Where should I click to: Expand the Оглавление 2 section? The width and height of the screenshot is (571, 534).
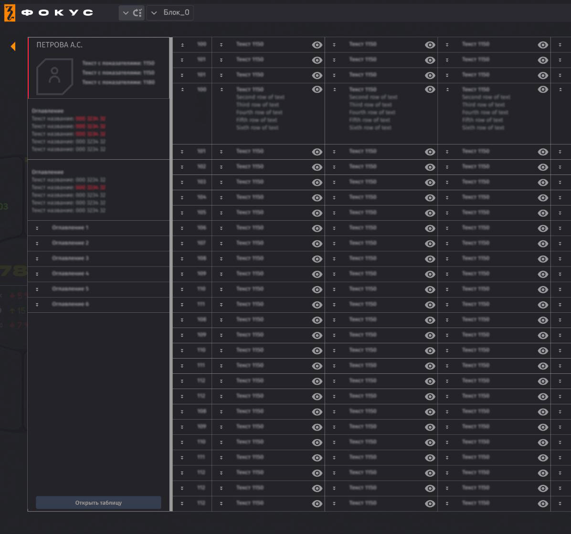click(x=37, y=243)
